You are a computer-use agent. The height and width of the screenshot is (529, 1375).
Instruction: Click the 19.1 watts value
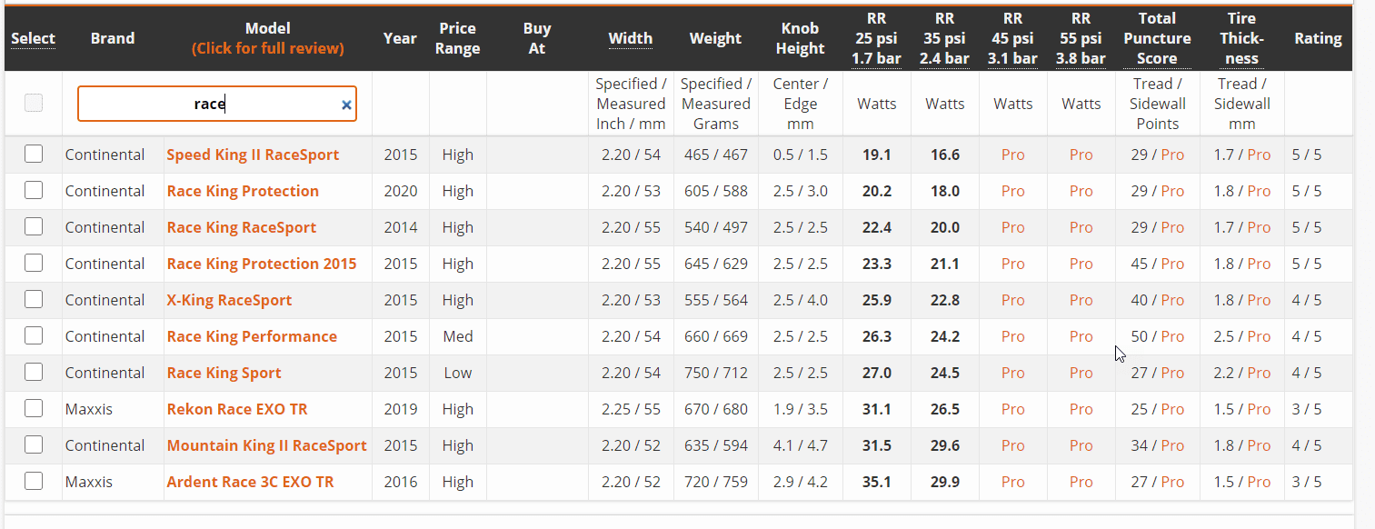click(x=877, y=155)
